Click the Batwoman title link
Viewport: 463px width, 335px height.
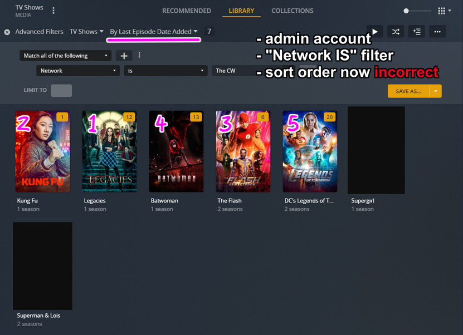click(x=164, y=200)
